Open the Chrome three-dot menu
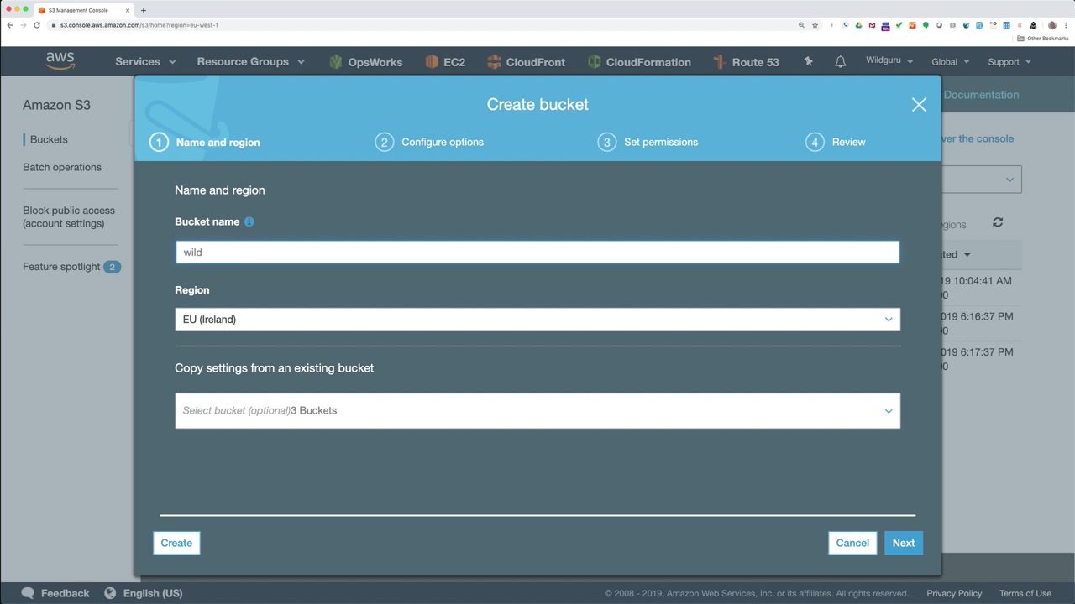The height and width of the screenshot is (604, 1075). (1066, 25)
